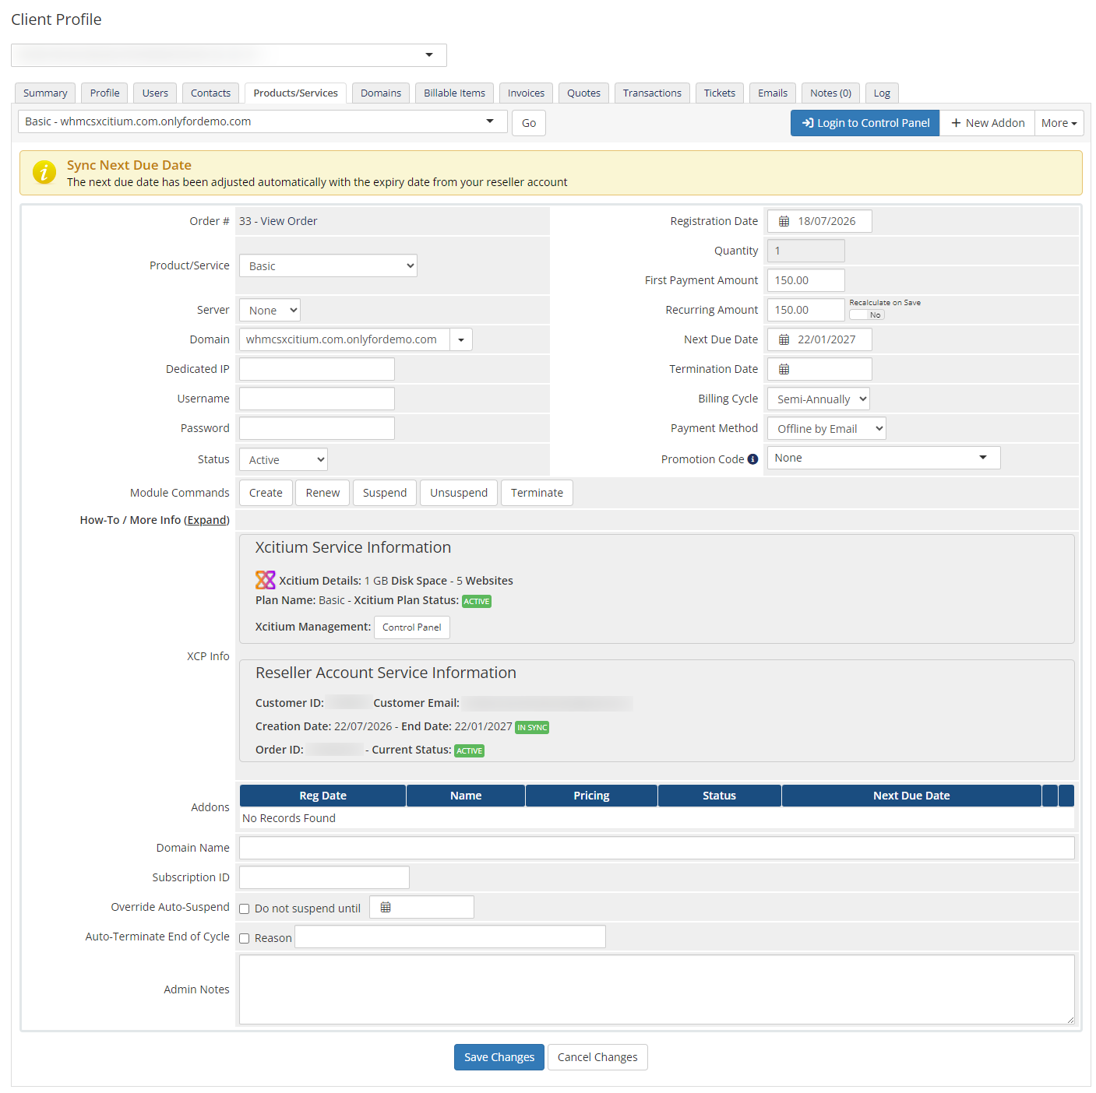Open the Payment Method dropdown
Image resolution: width=1096 pixels, height=1093 pixels.
click(x=826, y=428)
